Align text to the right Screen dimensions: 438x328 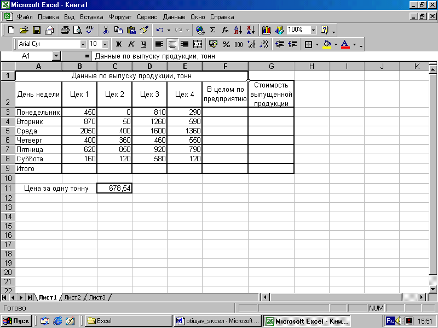(185, 44)
